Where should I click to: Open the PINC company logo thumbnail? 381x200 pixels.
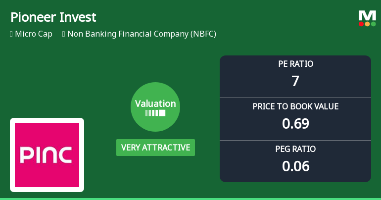[47, 155]
